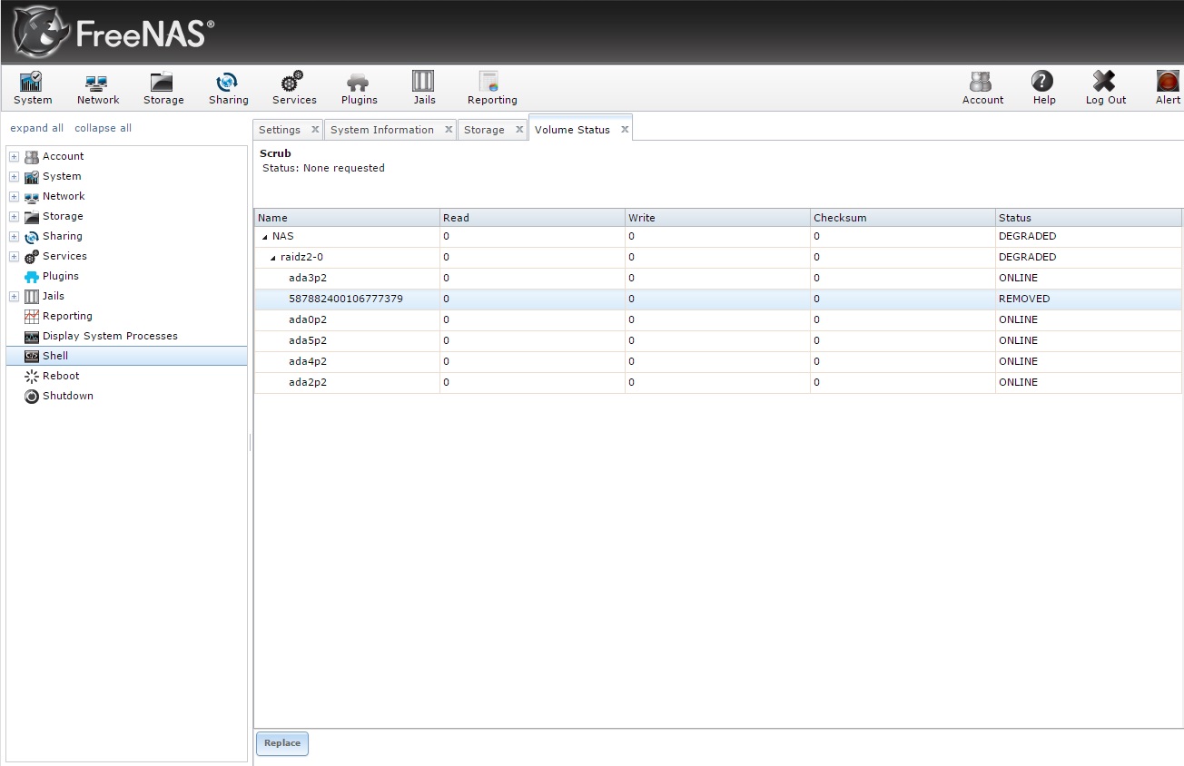Open the Help question mark icon
Viewport: 1184px width, 766px height.
coord(1044,88)
